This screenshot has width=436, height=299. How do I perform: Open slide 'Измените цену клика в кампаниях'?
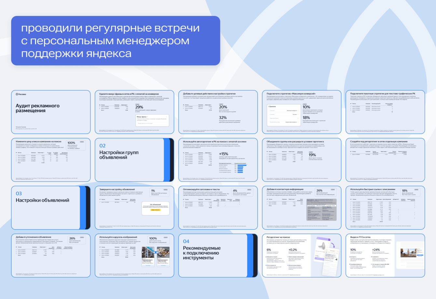[x=51, y=160]
